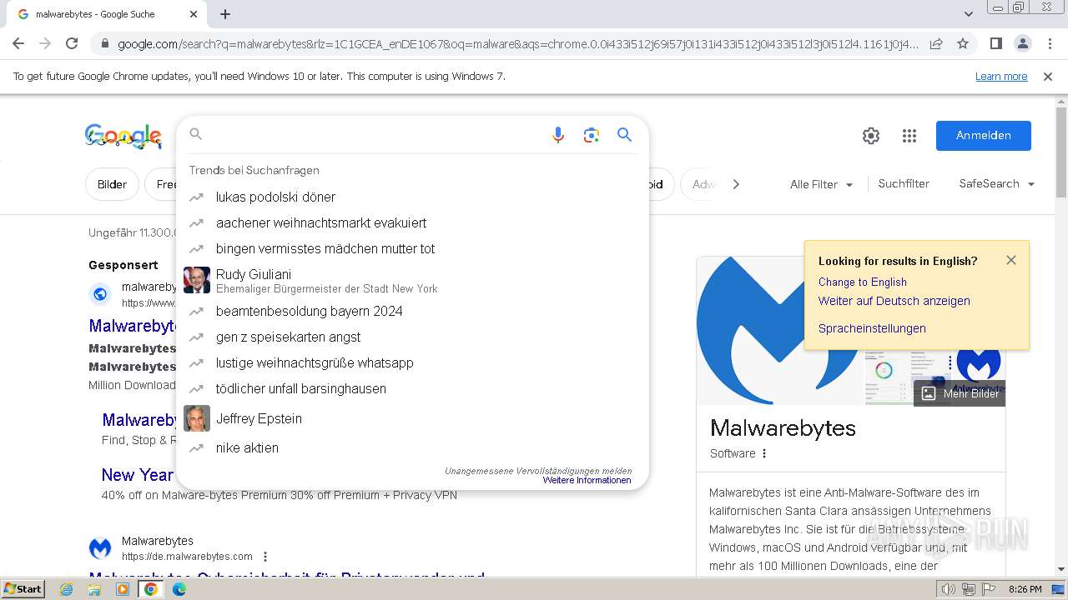Open Spracheinstellungen link
Viewport: 1068px width, 600px height.
[x=872, y=328]
